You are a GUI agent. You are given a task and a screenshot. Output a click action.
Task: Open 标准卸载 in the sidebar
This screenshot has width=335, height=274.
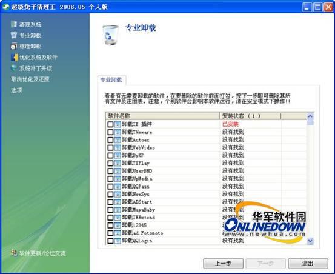point(30,46)
